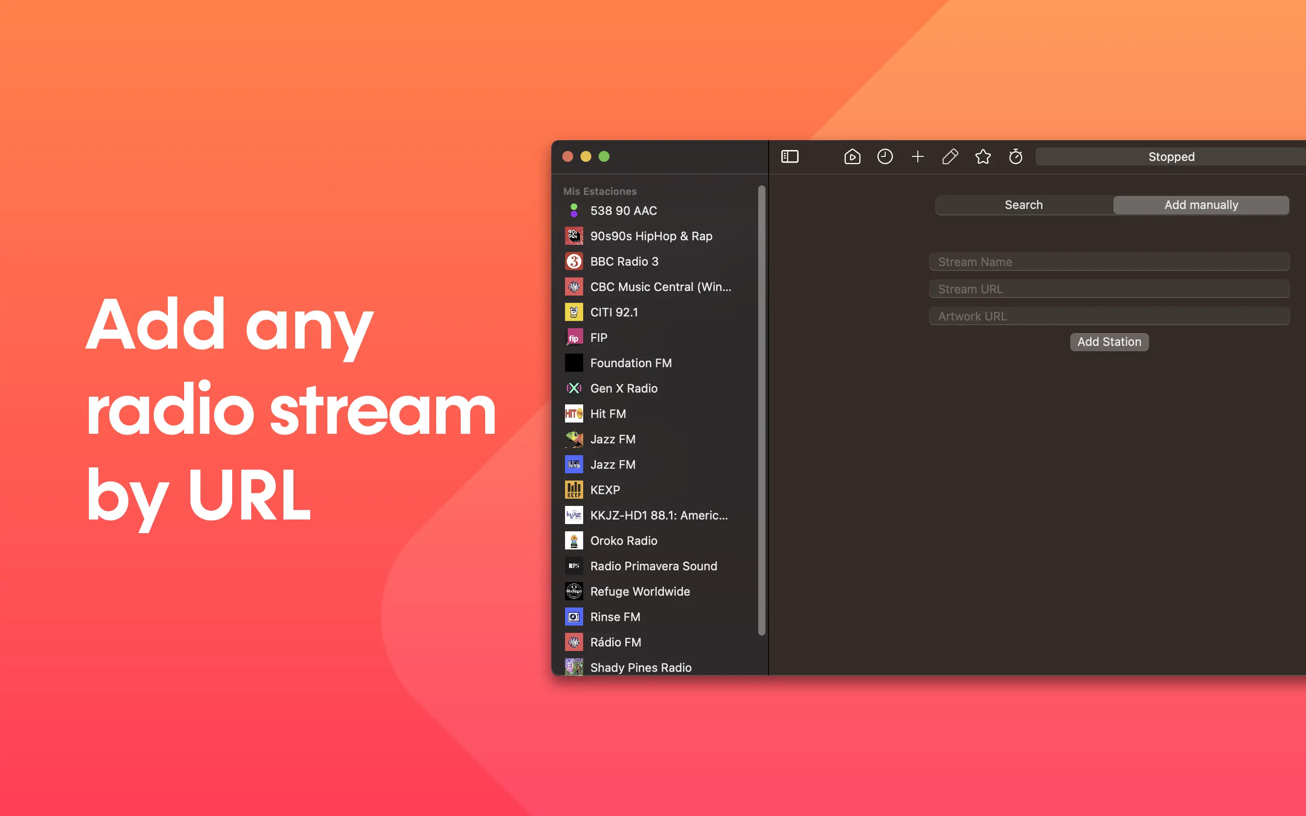Click the pencil edit icon
Image resolution: width=1306 pixels, height=816 pixels.
tap(950, 156)
